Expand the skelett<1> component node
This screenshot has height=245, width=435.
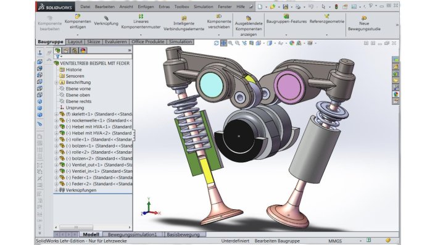click(57, 114)
